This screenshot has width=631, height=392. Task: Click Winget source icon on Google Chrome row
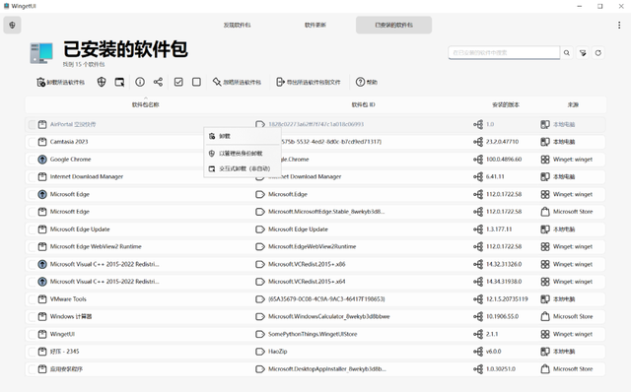[545, 160]
